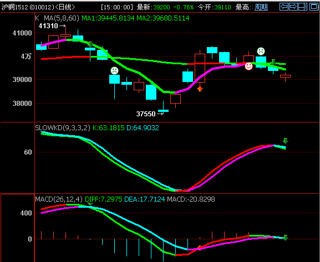
Task: Click the last red candlestick on the right
Action: pos(285,76)
